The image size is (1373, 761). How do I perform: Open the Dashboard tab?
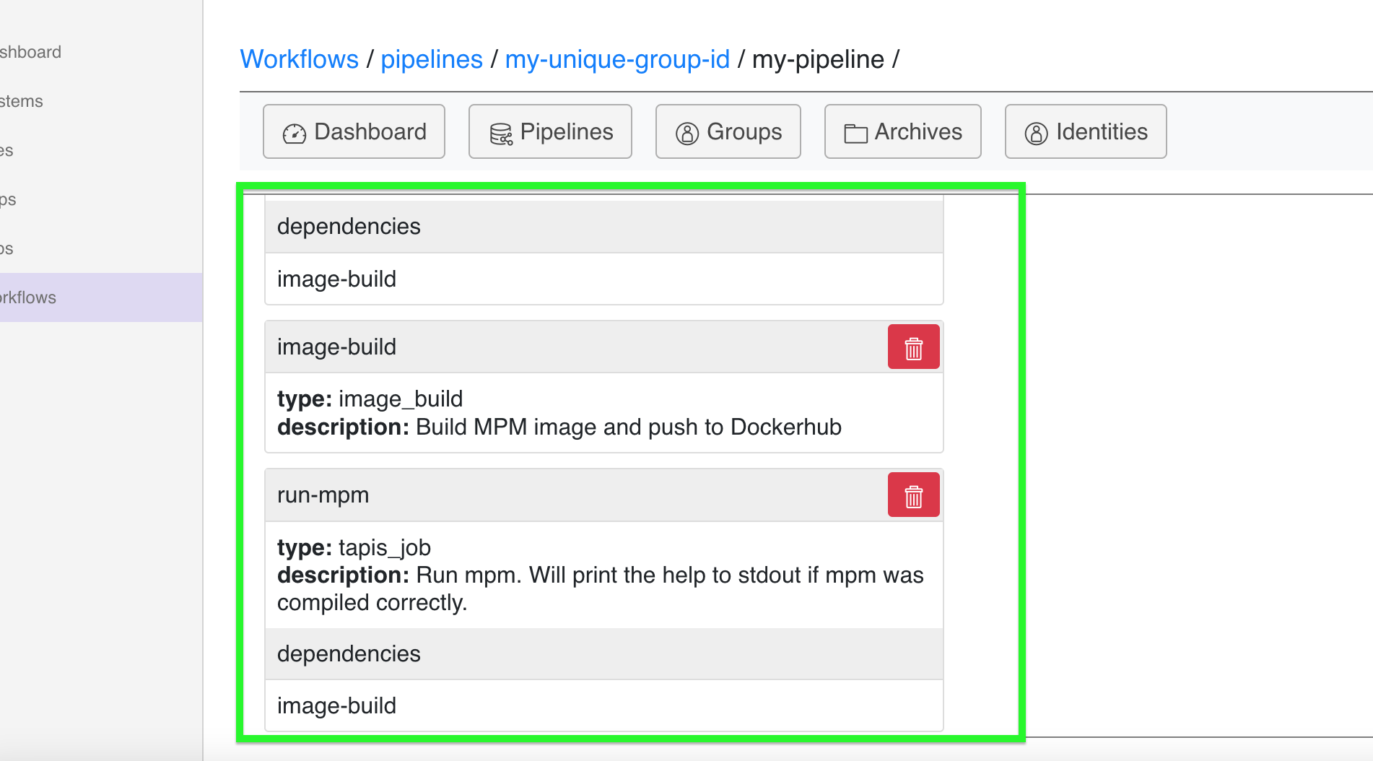click(354, 131)
